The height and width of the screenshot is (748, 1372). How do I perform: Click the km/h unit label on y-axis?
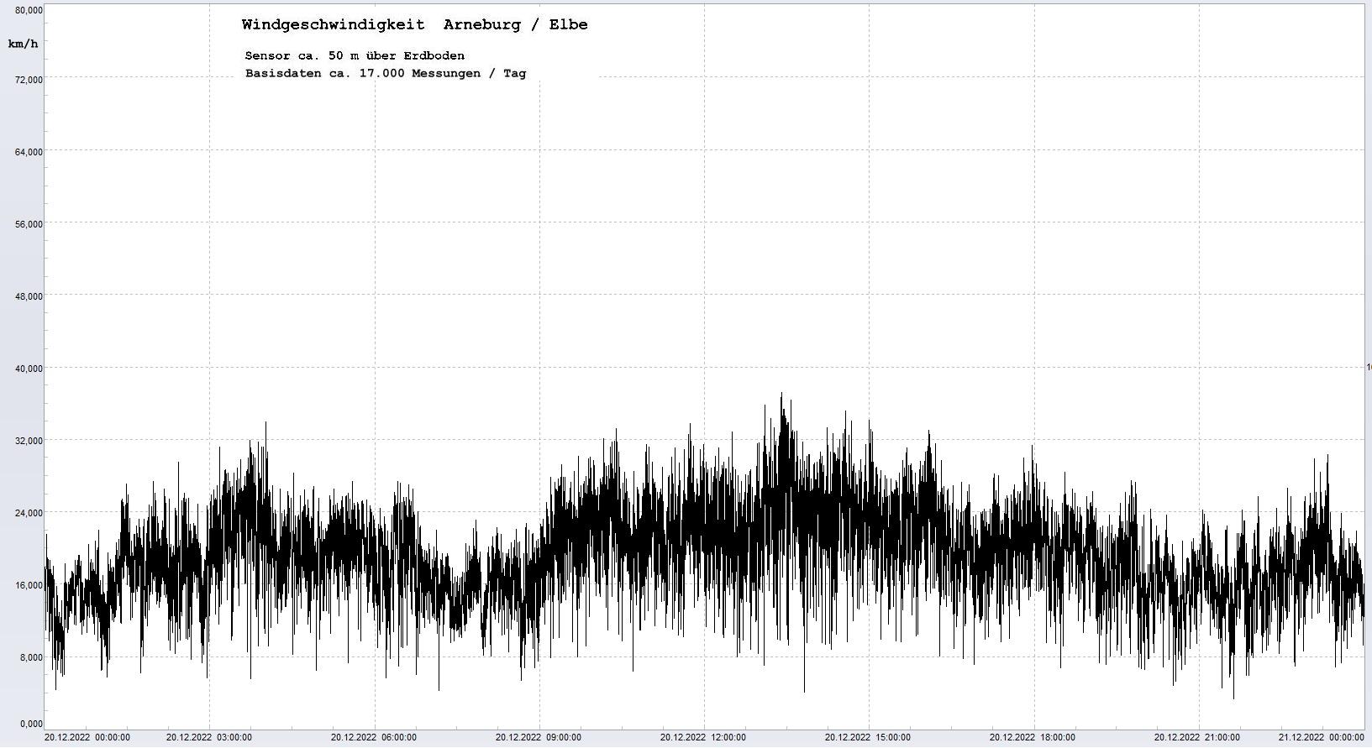click(23, 44)
